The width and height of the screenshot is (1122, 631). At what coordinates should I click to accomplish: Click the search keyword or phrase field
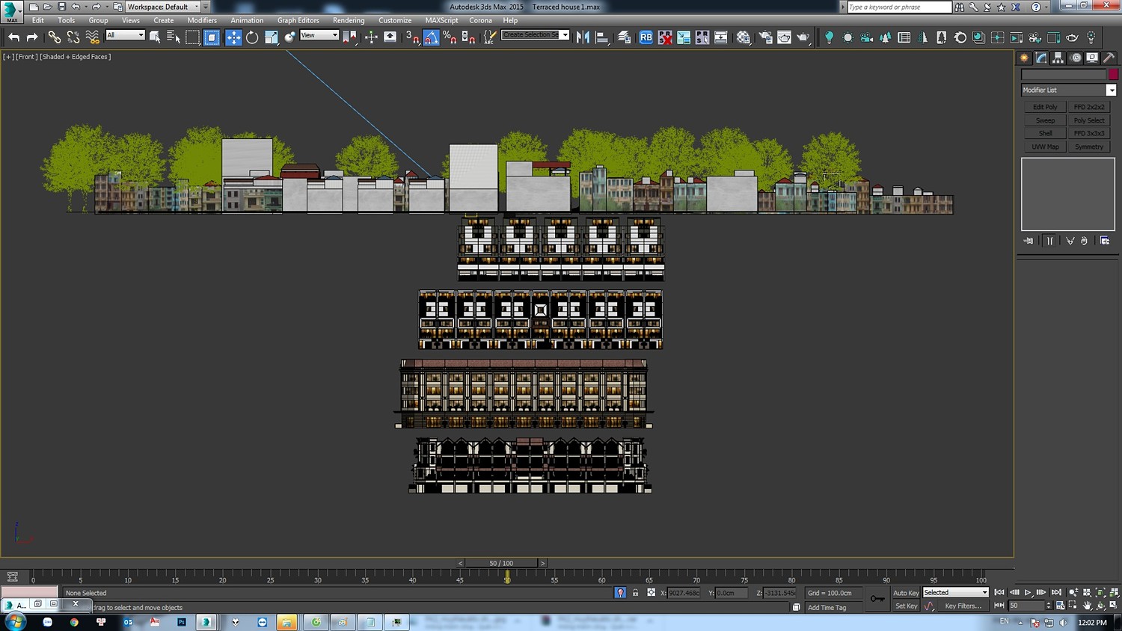899,7
